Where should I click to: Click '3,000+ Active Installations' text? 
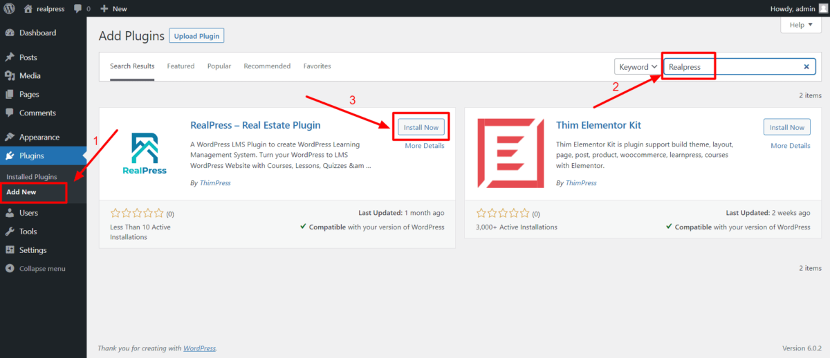click(x=516, y=227)
